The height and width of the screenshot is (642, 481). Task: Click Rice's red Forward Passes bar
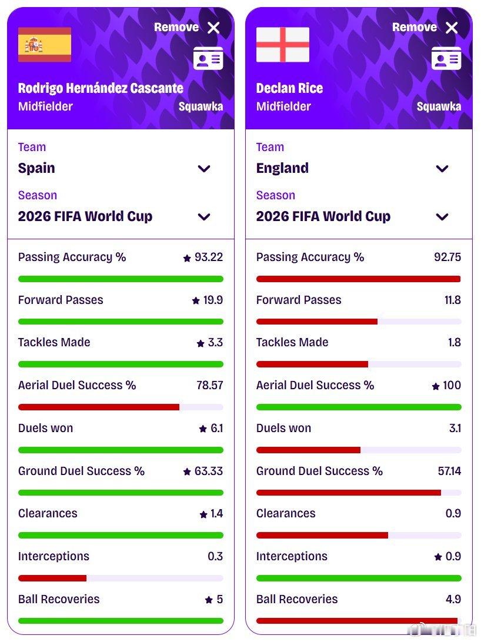(x=317, y=322)
